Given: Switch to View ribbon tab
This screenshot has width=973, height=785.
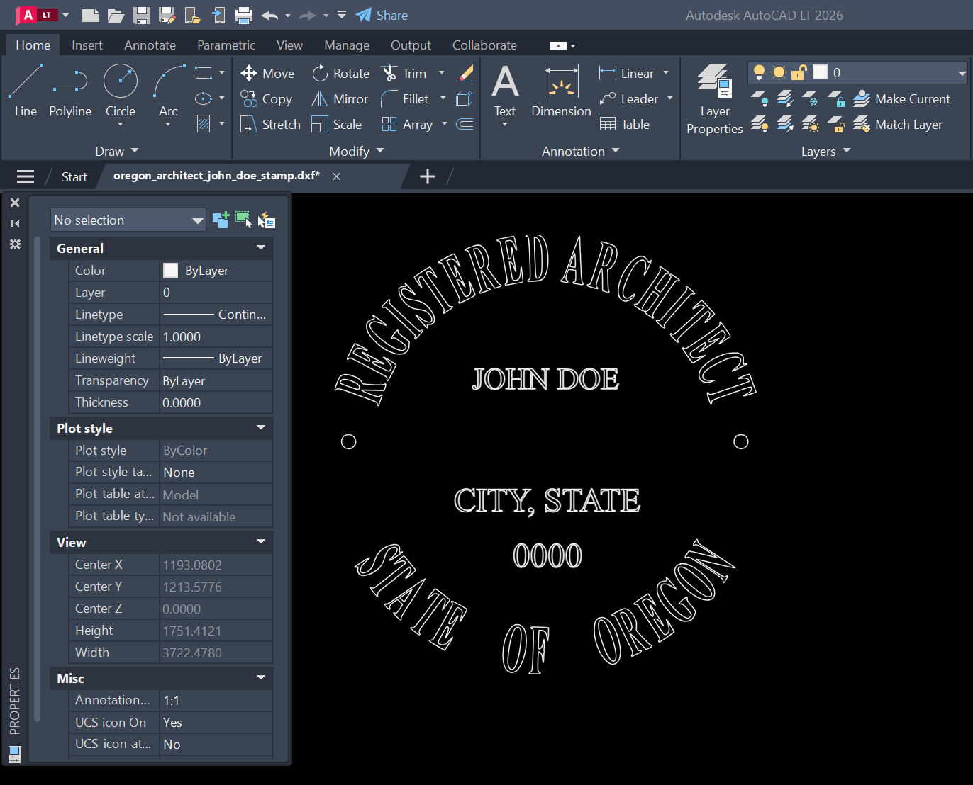Looking at the screenshot, I should (x=289, y=45).
